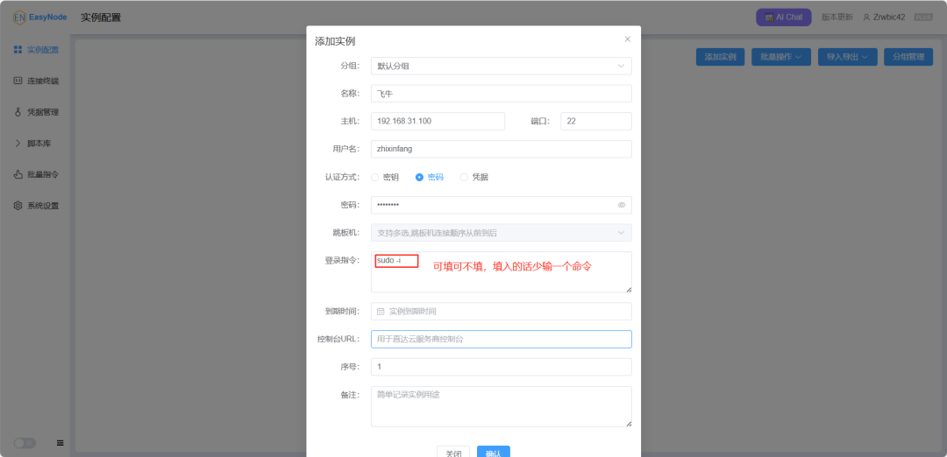
Task: Open 连接终端 in the sidebar
Action: pyautogui.click(x=36, y=81)
